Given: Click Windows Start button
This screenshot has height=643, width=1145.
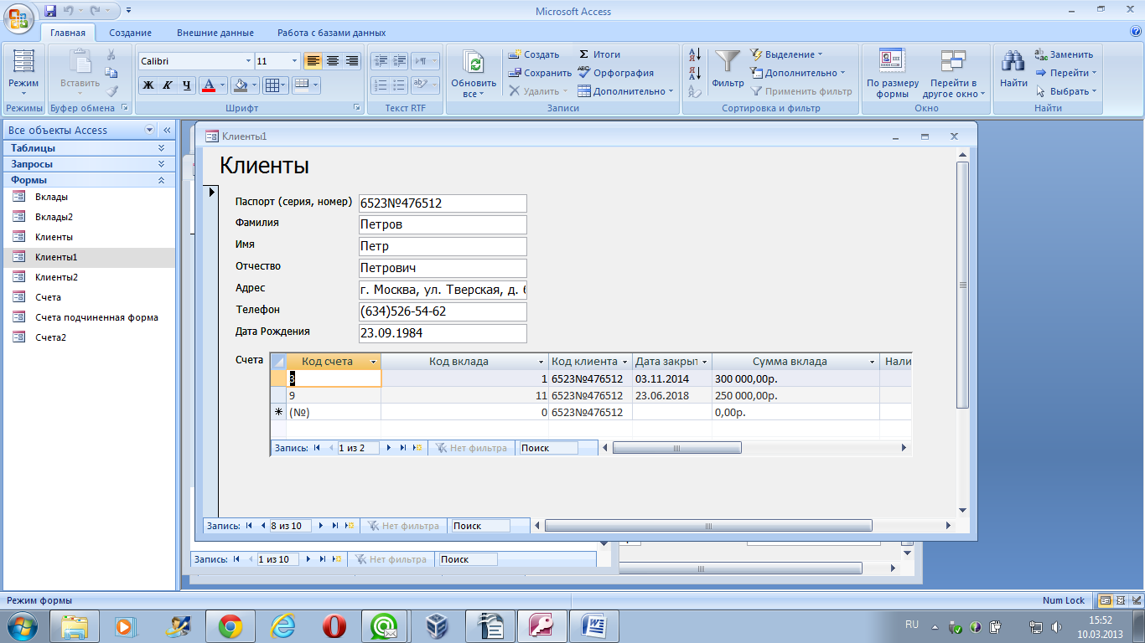Looking at the screenshot, I should [x=22, y=625].
